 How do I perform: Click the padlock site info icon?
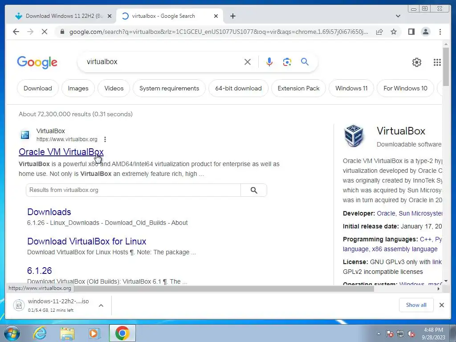point(62,32)
